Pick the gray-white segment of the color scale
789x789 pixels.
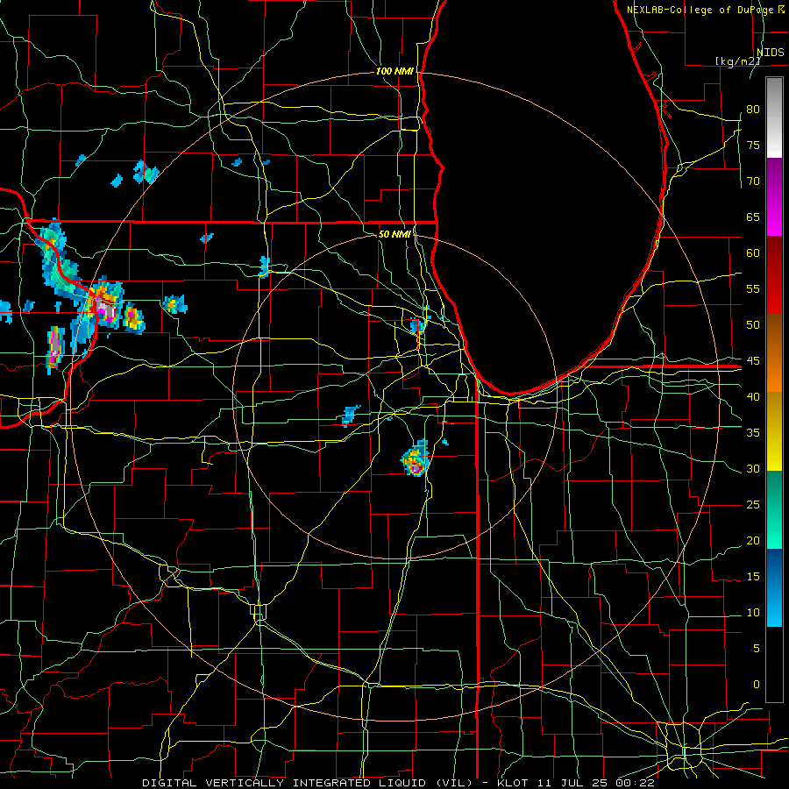pyautogui.click(x=774, y=117)
